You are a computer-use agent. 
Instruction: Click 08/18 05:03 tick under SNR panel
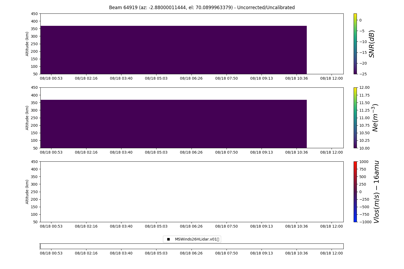(x=156, y=78)
